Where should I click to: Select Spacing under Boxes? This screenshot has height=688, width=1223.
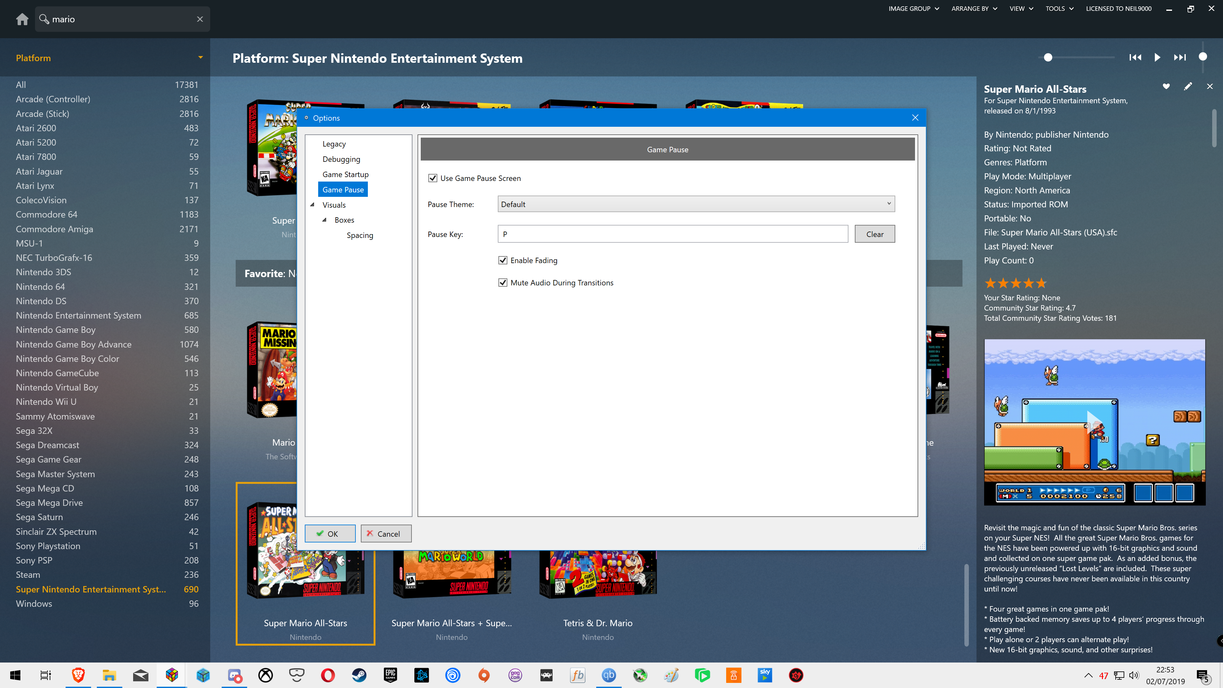pos(359,235)
